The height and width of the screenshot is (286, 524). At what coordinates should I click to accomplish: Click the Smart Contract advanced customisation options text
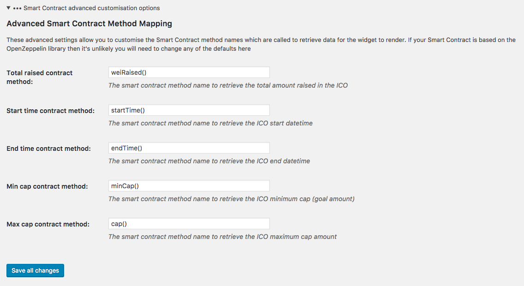click(x=92, y=8)
